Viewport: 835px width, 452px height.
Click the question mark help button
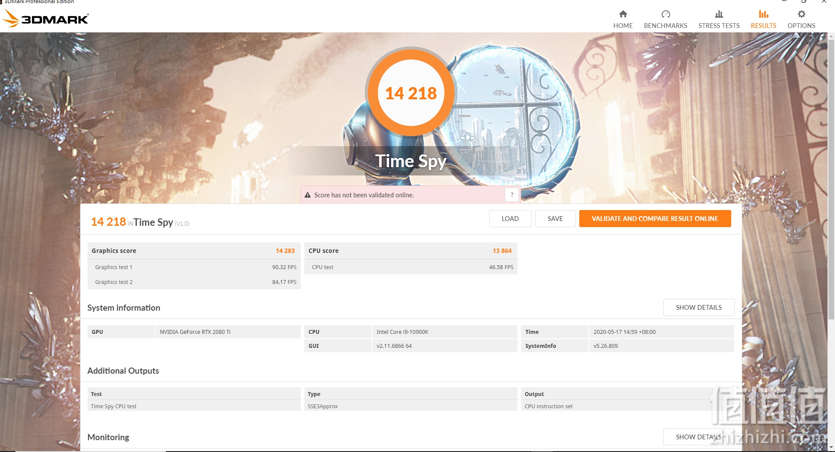pyautogui.click(x=512, y=195)
